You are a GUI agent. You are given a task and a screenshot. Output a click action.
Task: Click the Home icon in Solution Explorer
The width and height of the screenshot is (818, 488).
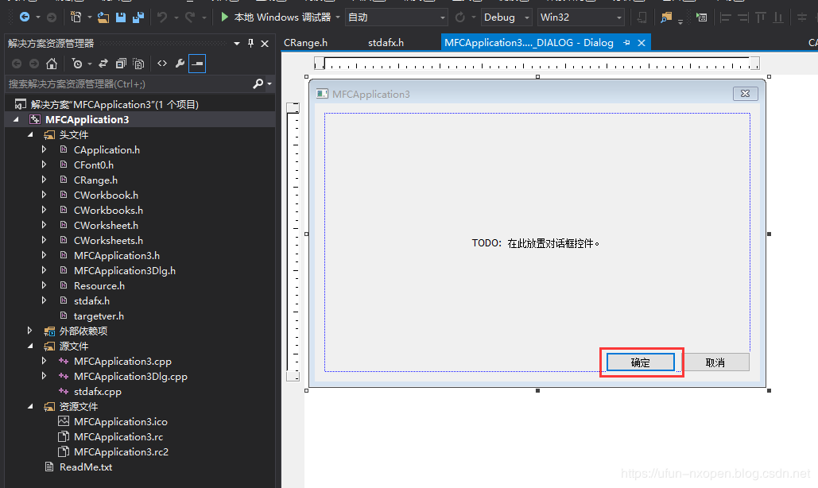[x=52, y=63]
